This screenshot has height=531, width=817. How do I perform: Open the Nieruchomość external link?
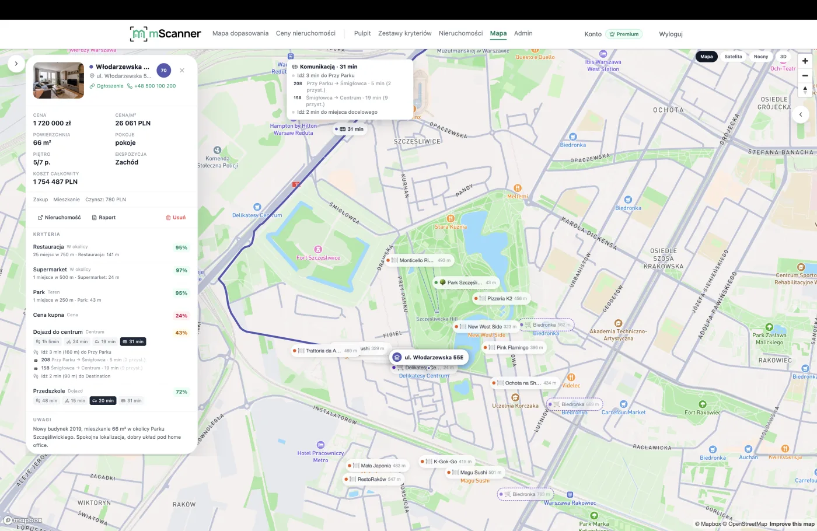60,218
